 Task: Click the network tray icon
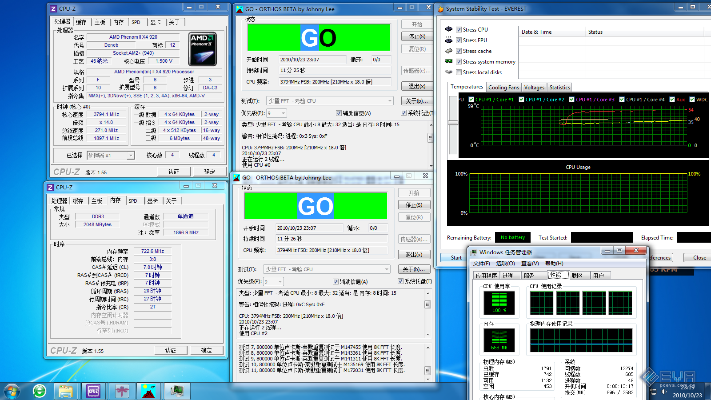coord(653,392)
